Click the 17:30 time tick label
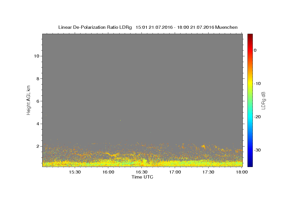Screen dimensions: 300x200 coord(208,172)
